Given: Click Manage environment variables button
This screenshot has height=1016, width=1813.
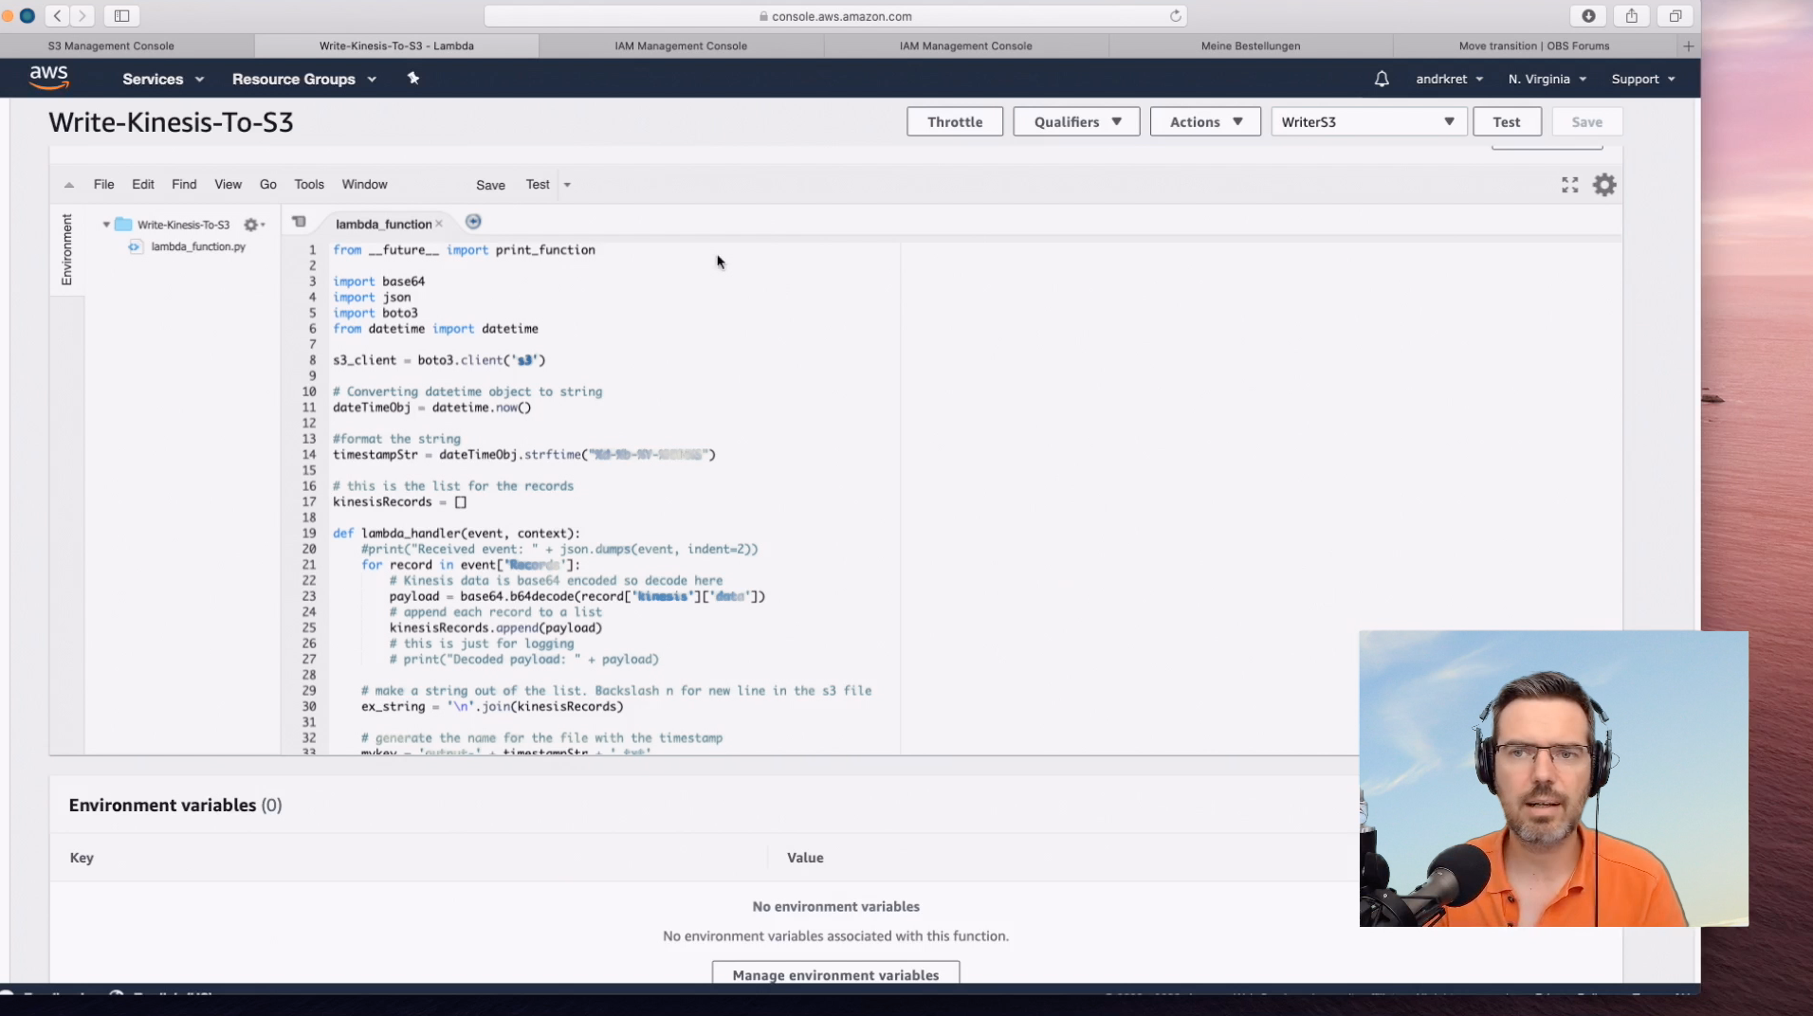Looking at the screenshot, I should pos(835,974).
